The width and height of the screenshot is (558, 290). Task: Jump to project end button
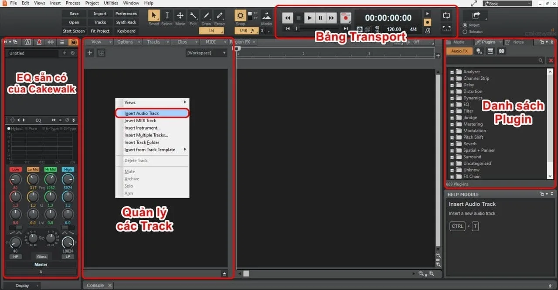pyautogui.click(x=346, y=28)
